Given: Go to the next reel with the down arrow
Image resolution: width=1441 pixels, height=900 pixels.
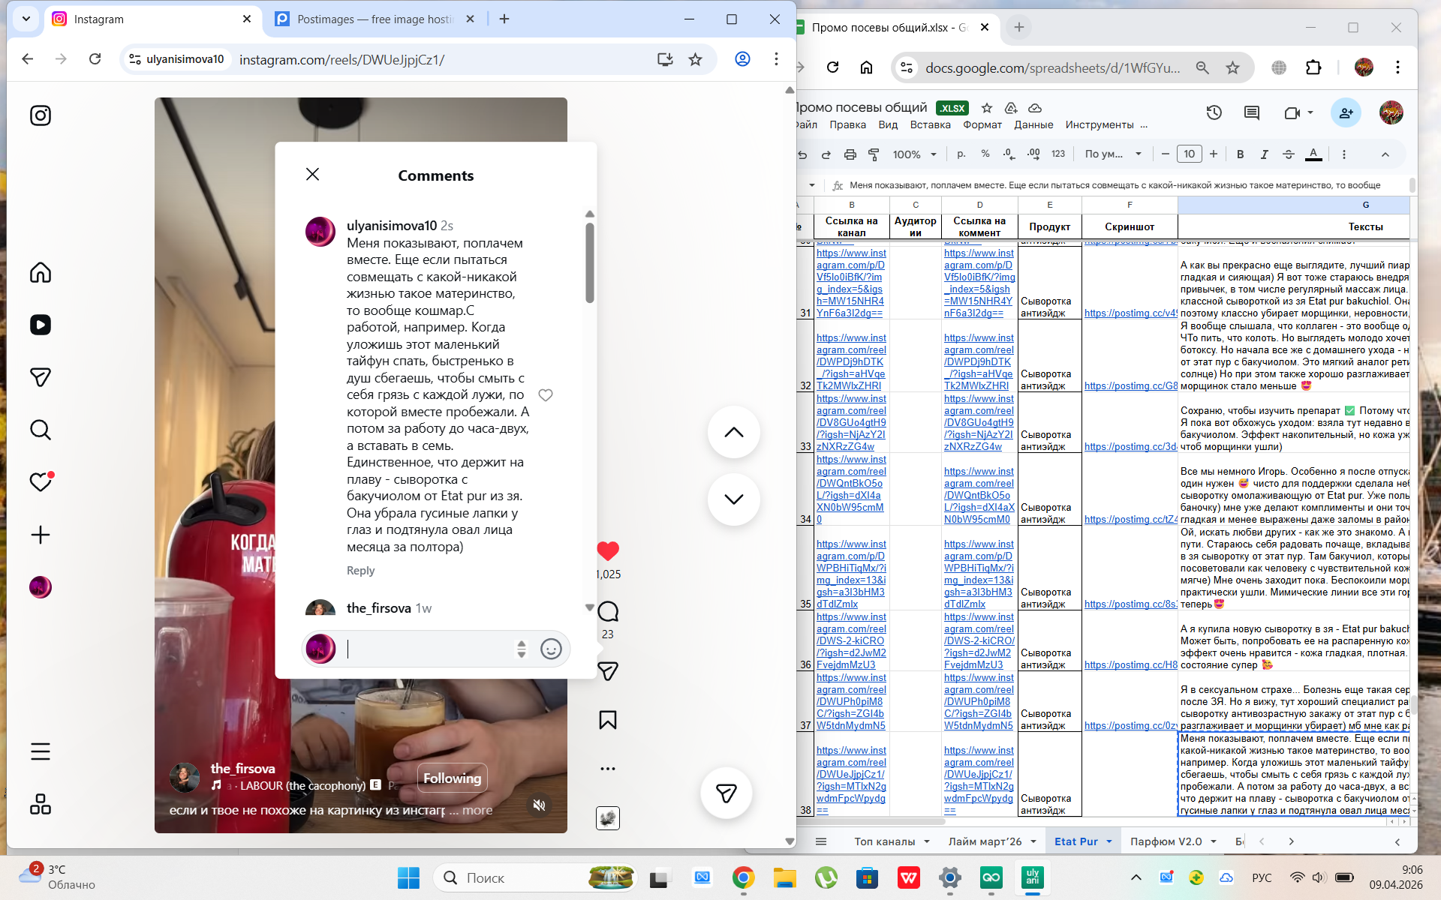Looking at the screenshot, I should tap(733, 499).
